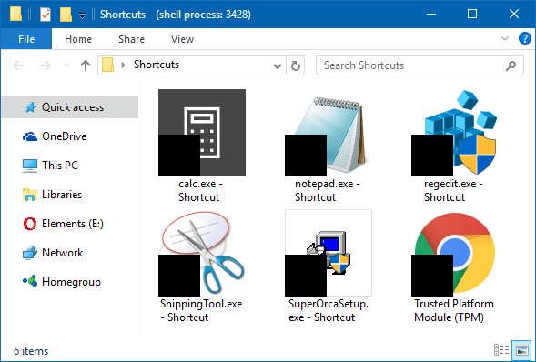The image size is (536, 362).
Task: Open the Customize Quick Access Toolbar dropdown
Action: 82,15
